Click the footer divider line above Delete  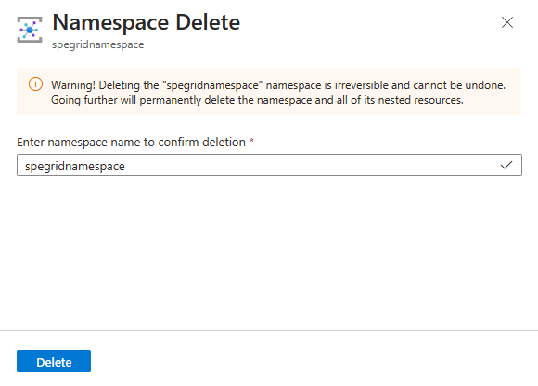click(x=269, y=330)
